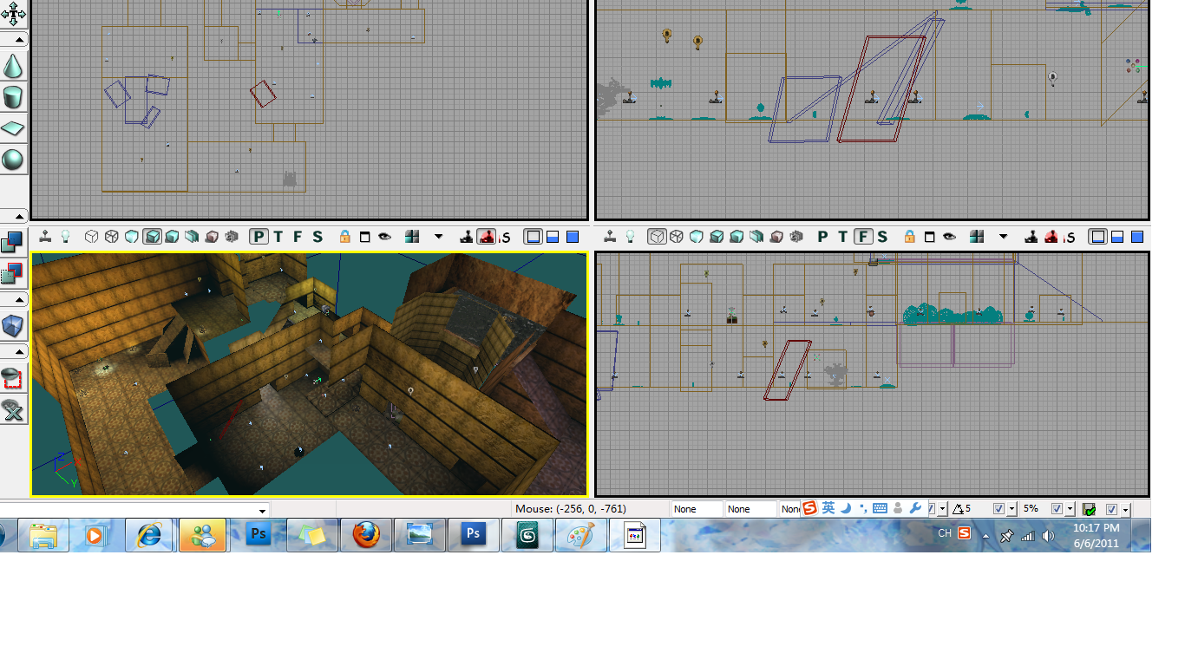The image size is (1185, 666).
Task: Click the brown textured cube in front viewport toolbar
Action: 777,237
